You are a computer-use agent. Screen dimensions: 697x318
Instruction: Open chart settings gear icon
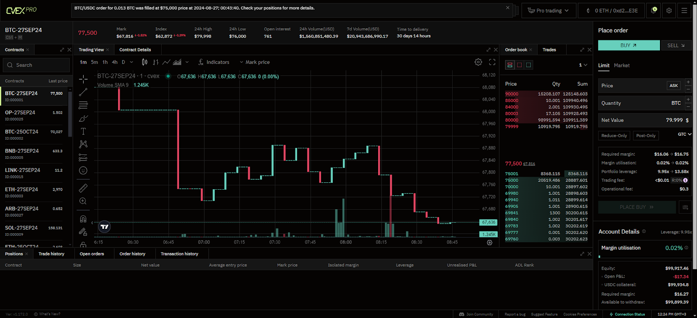(x=478, y=62)
